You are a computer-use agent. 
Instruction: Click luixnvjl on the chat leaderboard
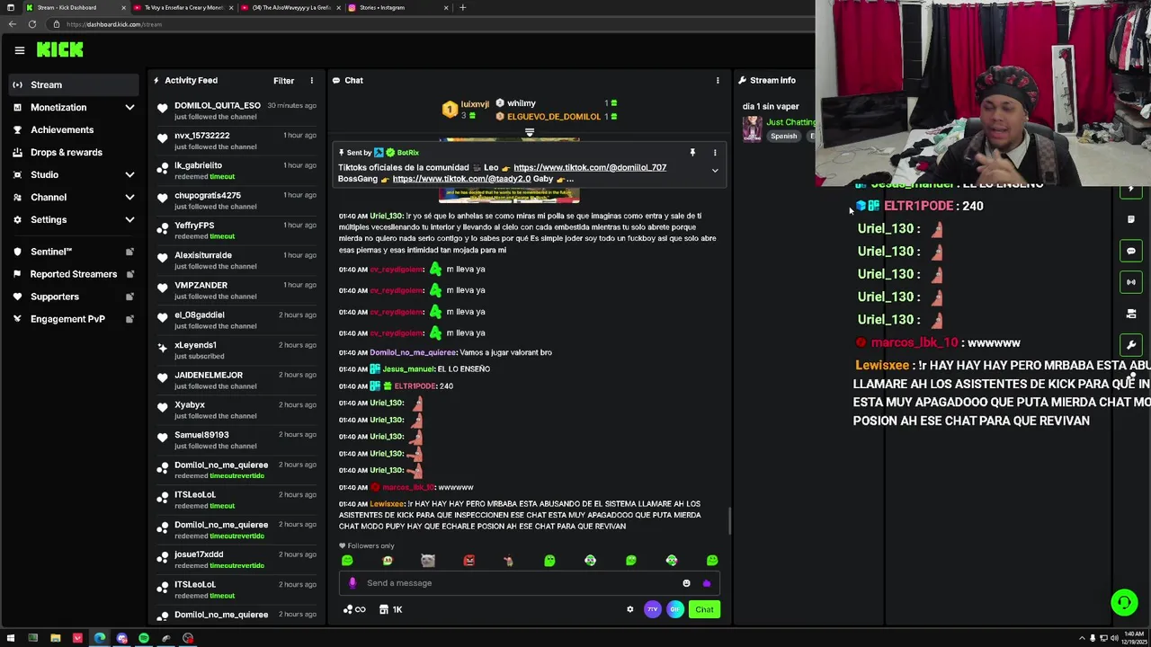coord(474,104)
